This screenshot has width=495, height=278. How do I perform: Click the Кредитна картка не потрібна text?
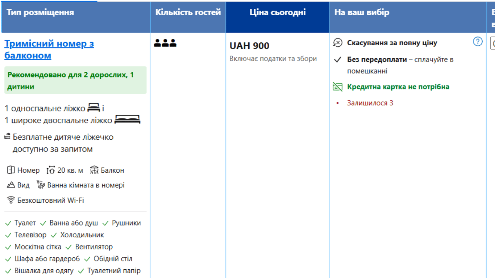click(x=398, y=87)
